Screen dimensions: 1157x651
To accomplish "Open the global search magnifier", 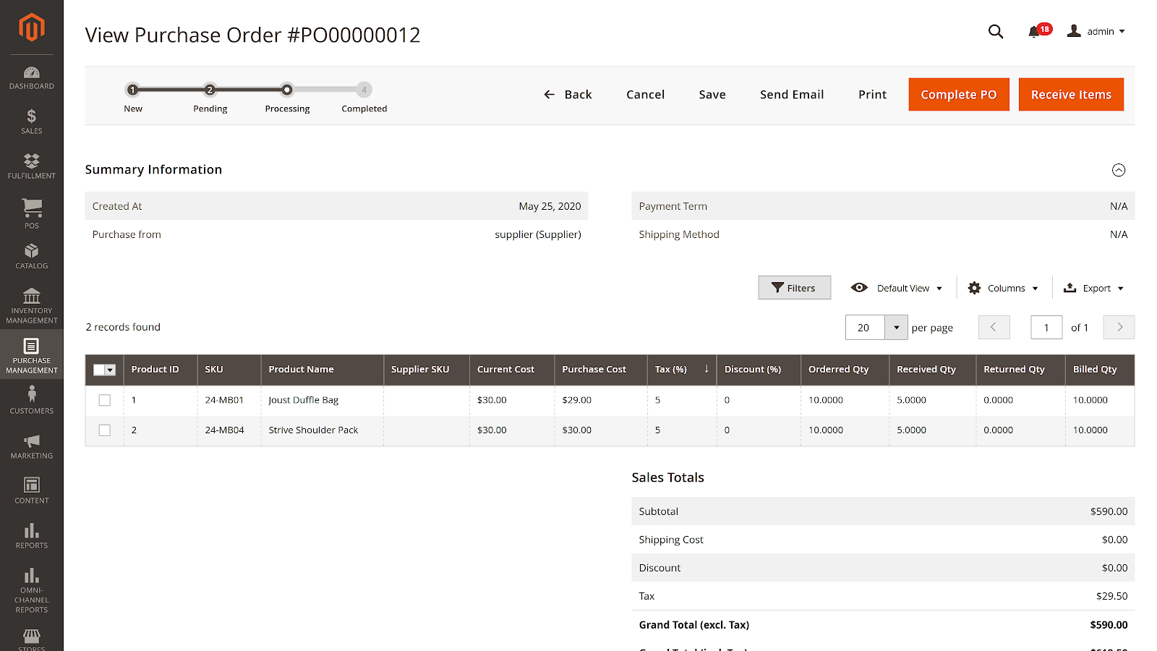I will coord(995,31).
